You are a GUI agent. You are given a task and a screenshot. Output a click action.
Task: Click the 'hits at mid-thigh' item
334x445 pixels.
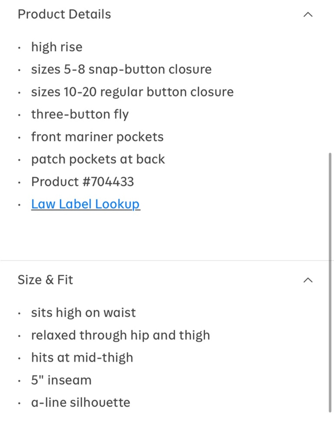tap(82, 358)
